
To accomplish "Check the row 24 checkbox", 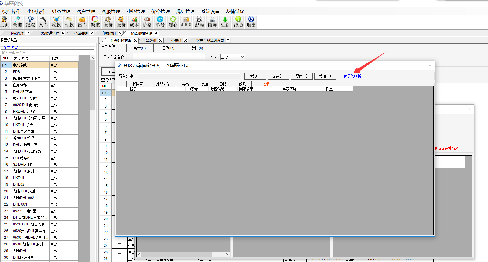I will click(x=119, y=245).
